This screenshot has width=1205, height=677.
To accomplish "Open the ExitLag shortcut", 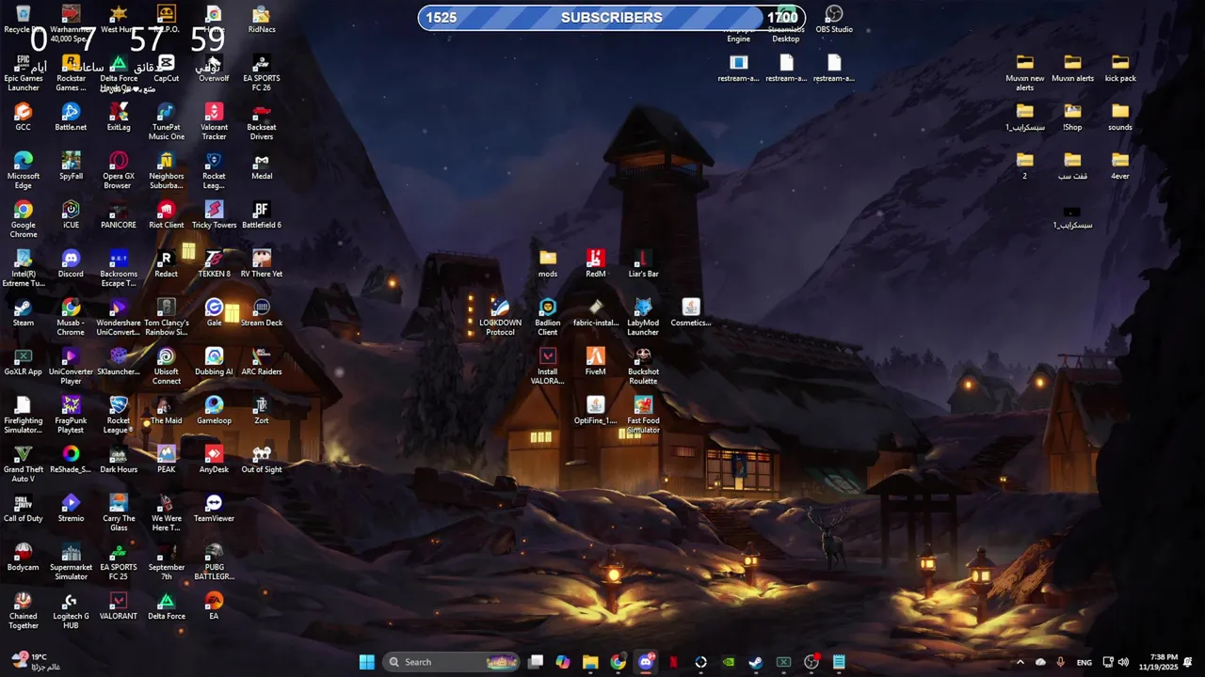I will (119, 117).
